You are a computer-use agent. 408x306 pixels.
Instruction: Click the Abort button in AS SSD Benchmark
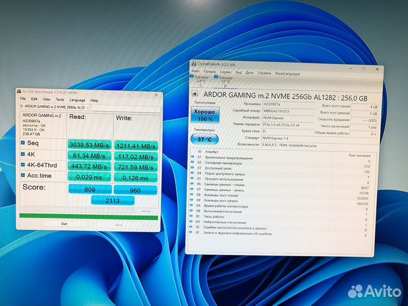118,224
